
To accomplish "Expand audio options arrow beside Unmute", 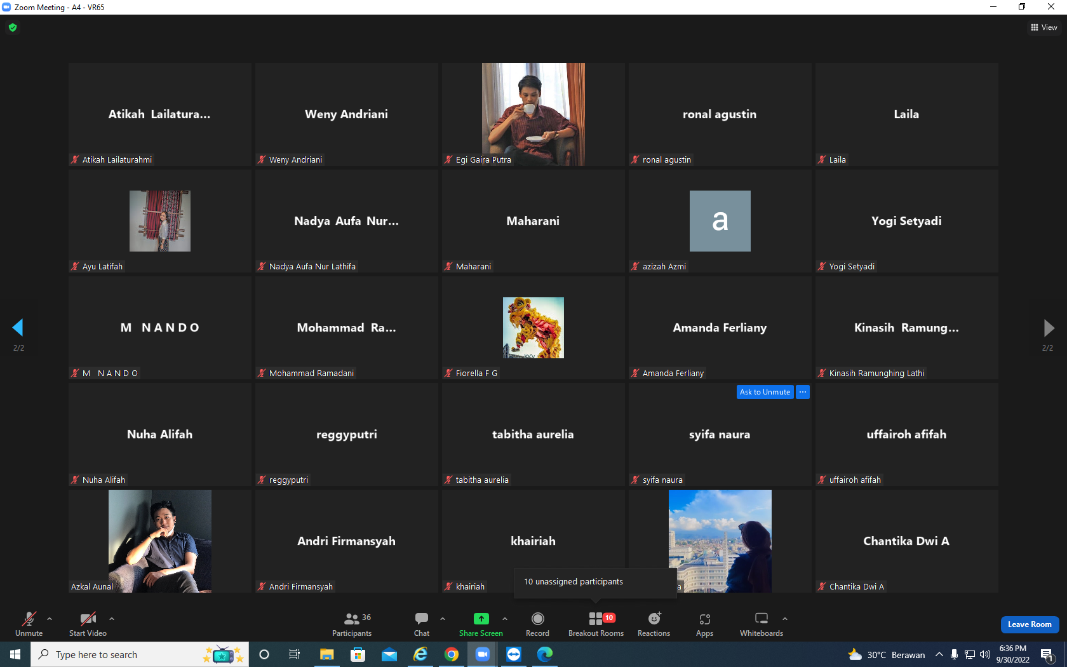I will (x=50, y=618).
